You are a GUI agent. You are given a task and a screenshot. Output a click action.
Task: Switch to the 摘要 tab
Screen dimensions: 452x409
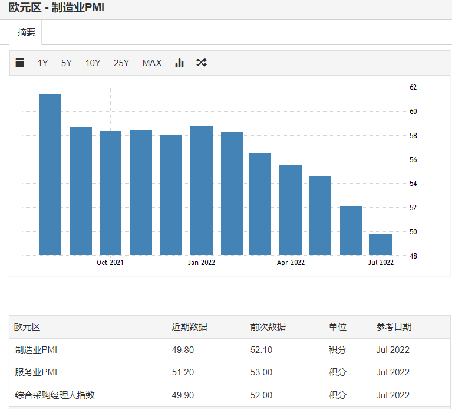[26, 32]
